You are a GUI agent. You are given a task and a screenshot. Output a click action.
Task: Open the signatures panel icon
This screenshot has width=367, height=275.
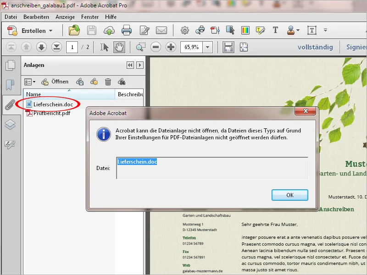(x=10, y=144)
